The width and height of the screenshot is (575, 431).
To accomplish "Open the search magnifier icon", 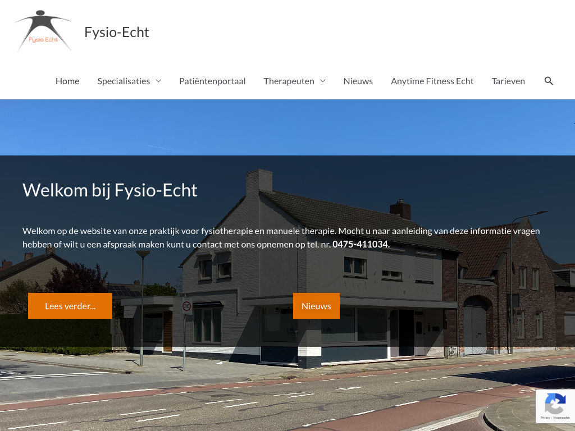I will point(549,81).
